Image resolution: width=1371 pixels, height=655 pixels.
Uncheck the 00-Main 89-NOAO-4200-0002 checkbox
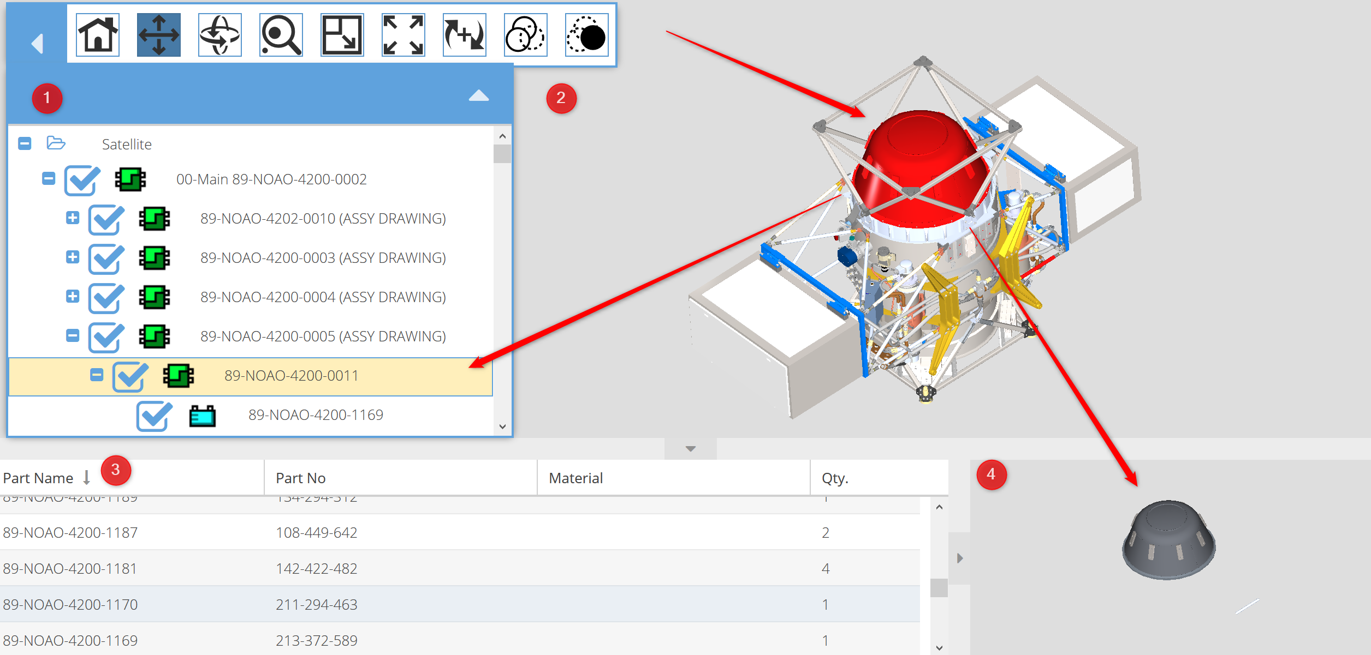point(81,181)
